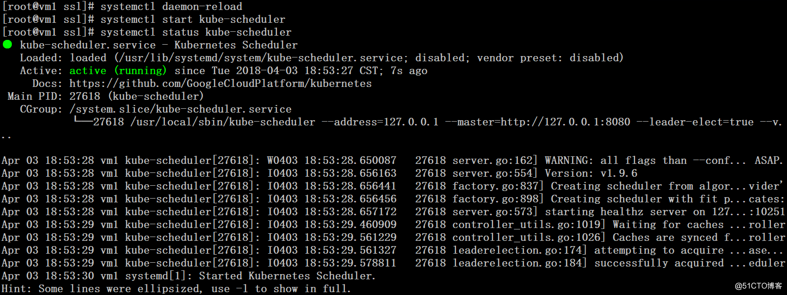Click the --leader-elect=true flag
Screen dimensions: 787x295
(695, 122)
